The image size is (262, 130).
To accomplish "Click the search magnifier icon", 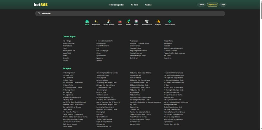I will [x=39, y=13].
